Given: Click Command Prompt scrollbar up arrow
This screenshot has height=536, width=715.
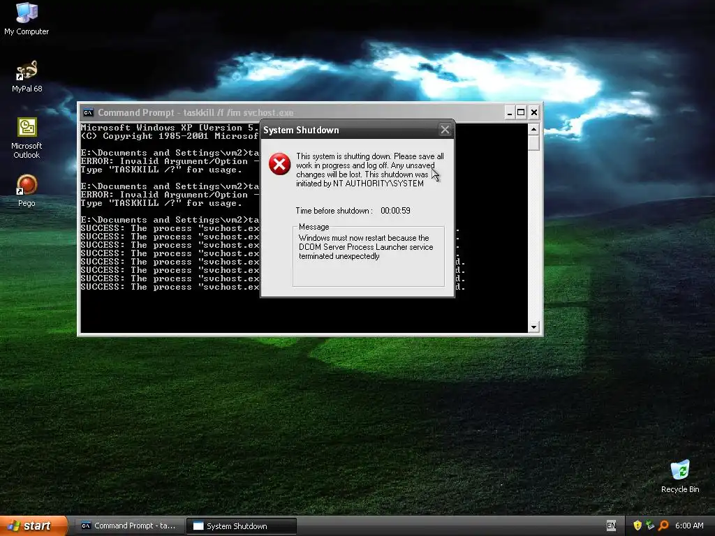Looking at the screenshot, I should (x=533, y=129).
